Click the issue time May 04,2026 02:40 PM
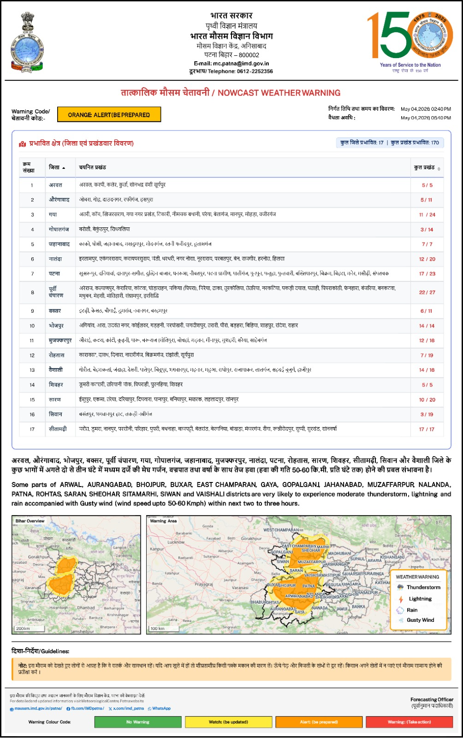Screen dimensions: 463x738 tap(426, 109)
